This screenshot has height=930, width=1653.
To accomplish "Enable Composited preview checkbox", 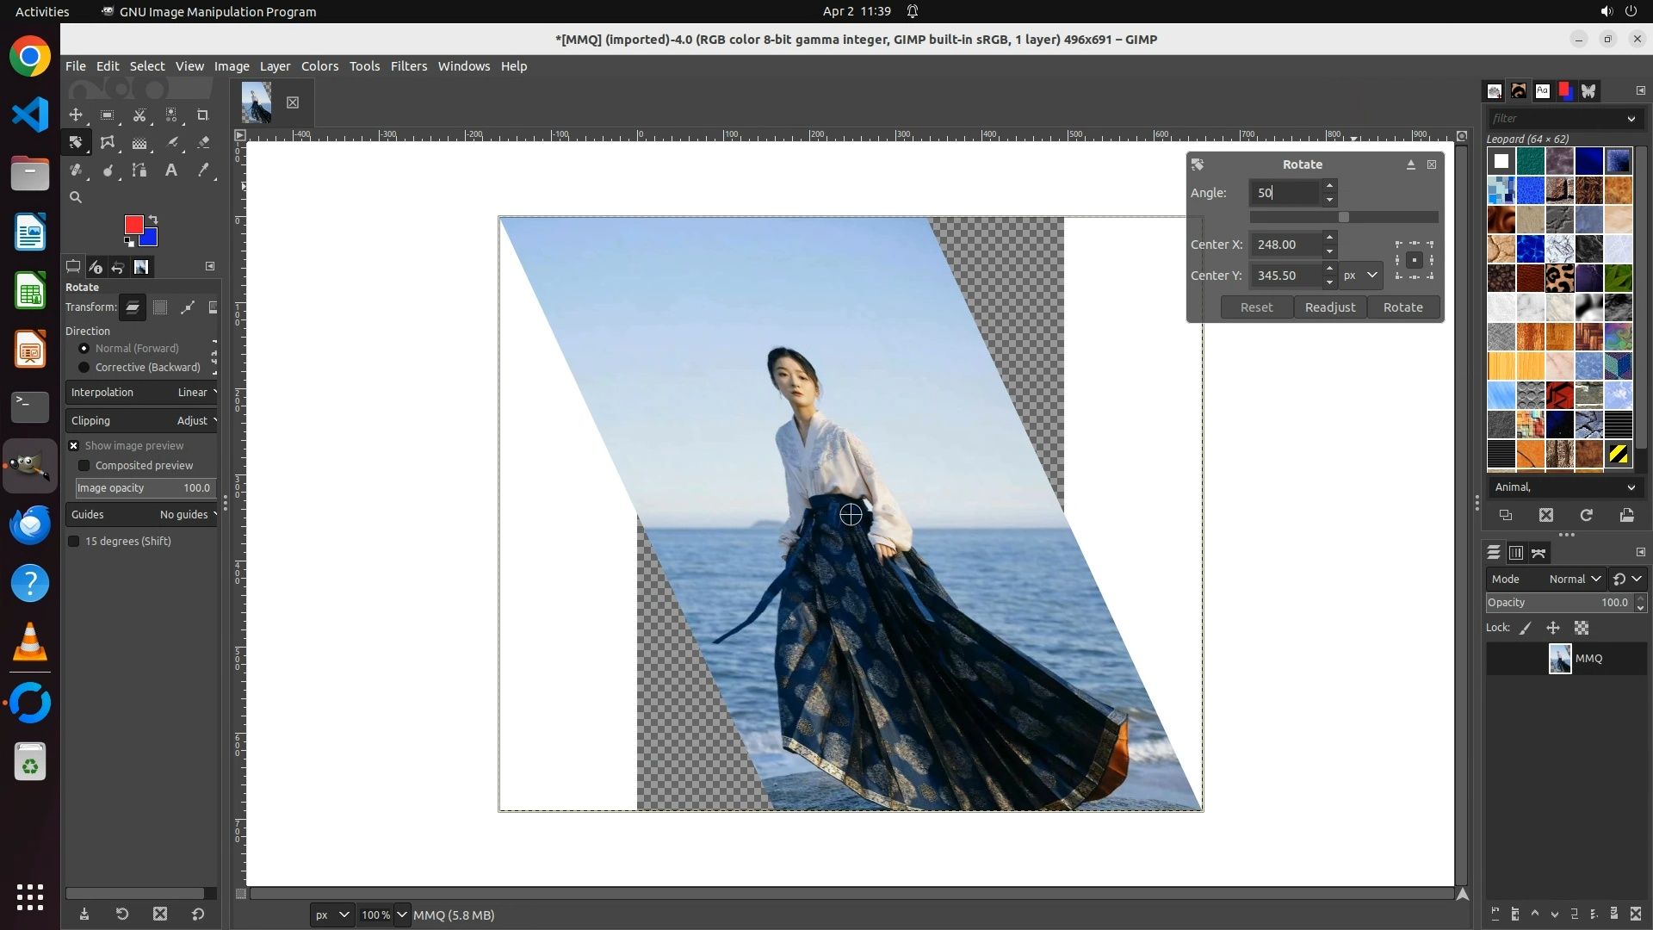I will [x=84, y=466].
